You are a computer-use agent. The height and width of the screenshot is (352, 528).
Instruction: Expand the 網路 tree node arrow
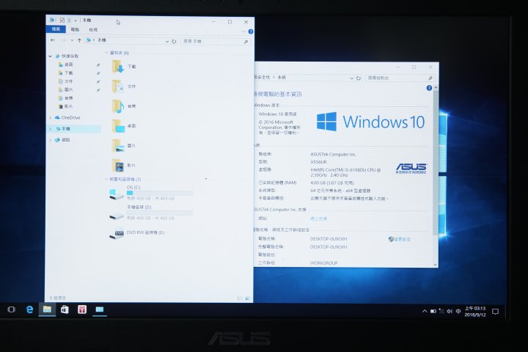tap(51, 140)
